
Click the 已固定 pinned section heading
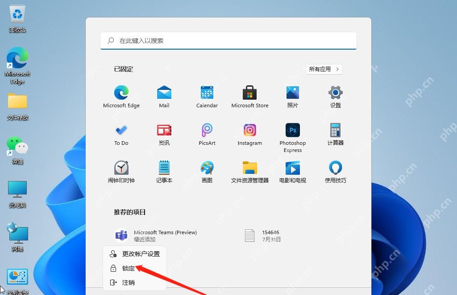pyautogui.click(x=124, y=69)
